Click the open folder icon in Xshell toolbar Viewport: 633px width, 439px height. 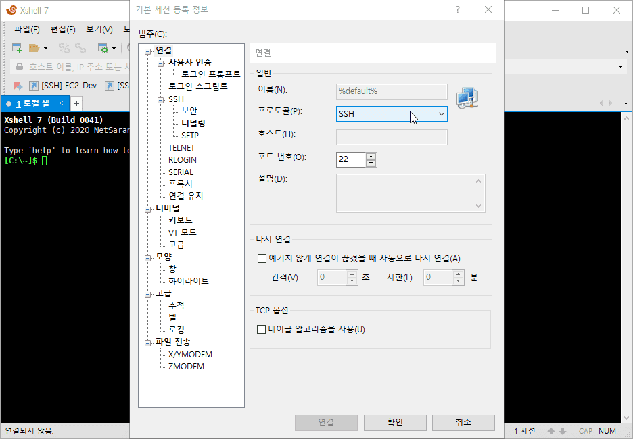pyautogui.click(x=34, y=49)
